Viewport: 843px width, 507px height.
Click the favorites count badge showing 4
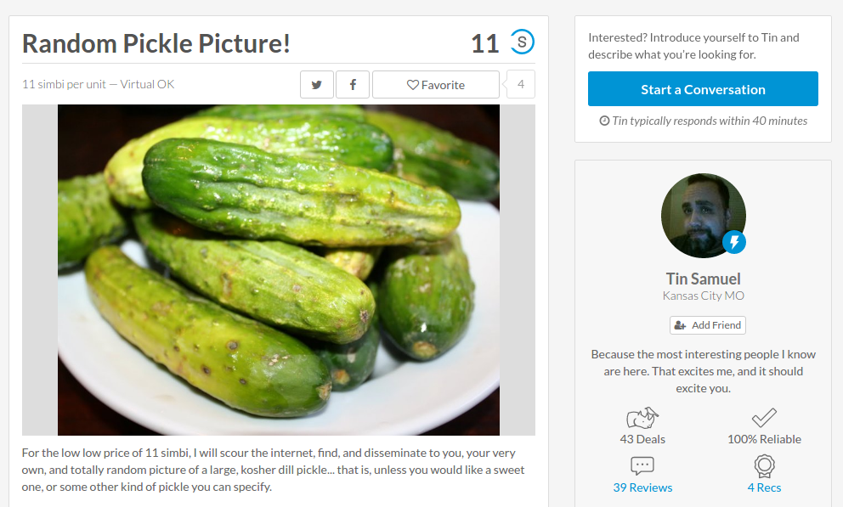point(520,84)
